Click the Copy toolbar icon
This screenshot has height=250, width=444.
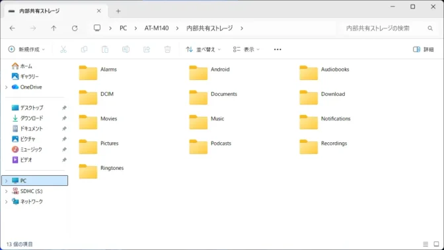84,50
